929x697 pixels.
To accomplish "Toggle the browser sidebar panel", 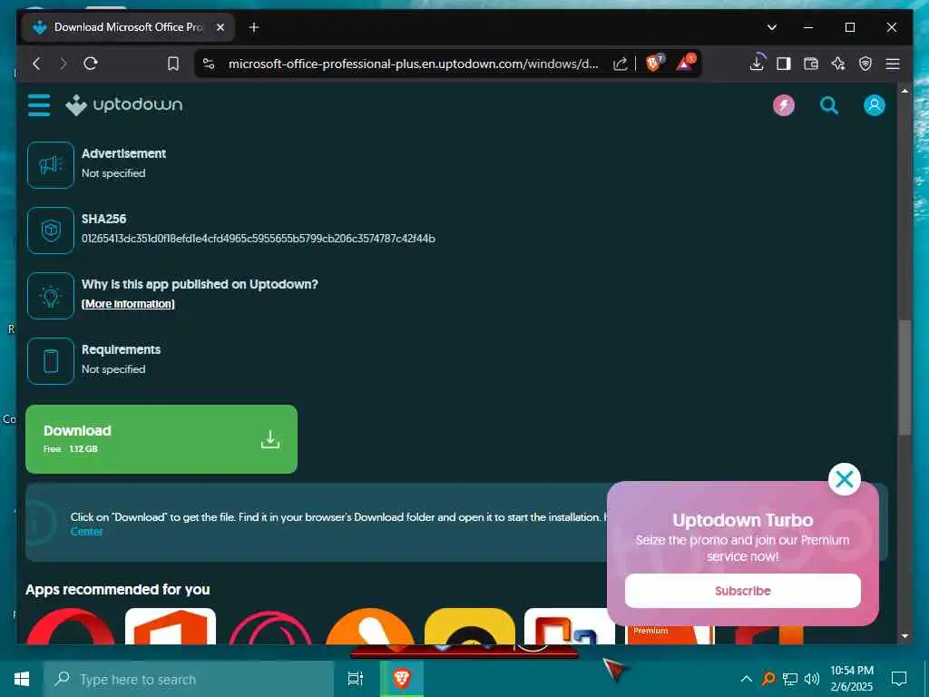I will pyautogui.click(x=783, y=64).
